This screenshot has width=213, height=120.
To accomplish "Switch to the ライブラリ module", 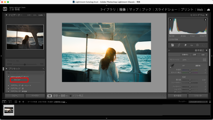I will [108, 10].
